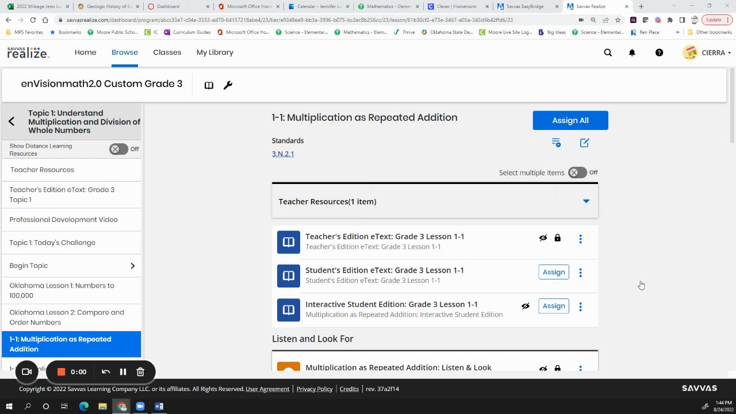Open the User Agreement link
This screenshot has height=414, width=736.
pyautogui.click(x=267, y=389)
